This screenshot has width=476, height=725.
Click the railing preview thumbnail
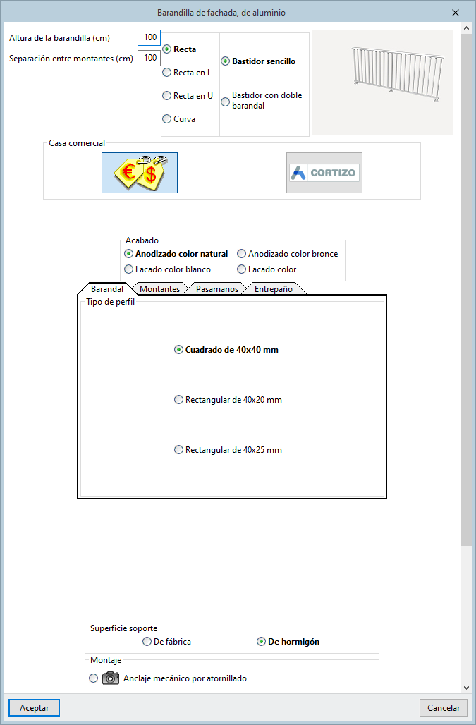tap(382, 83)
